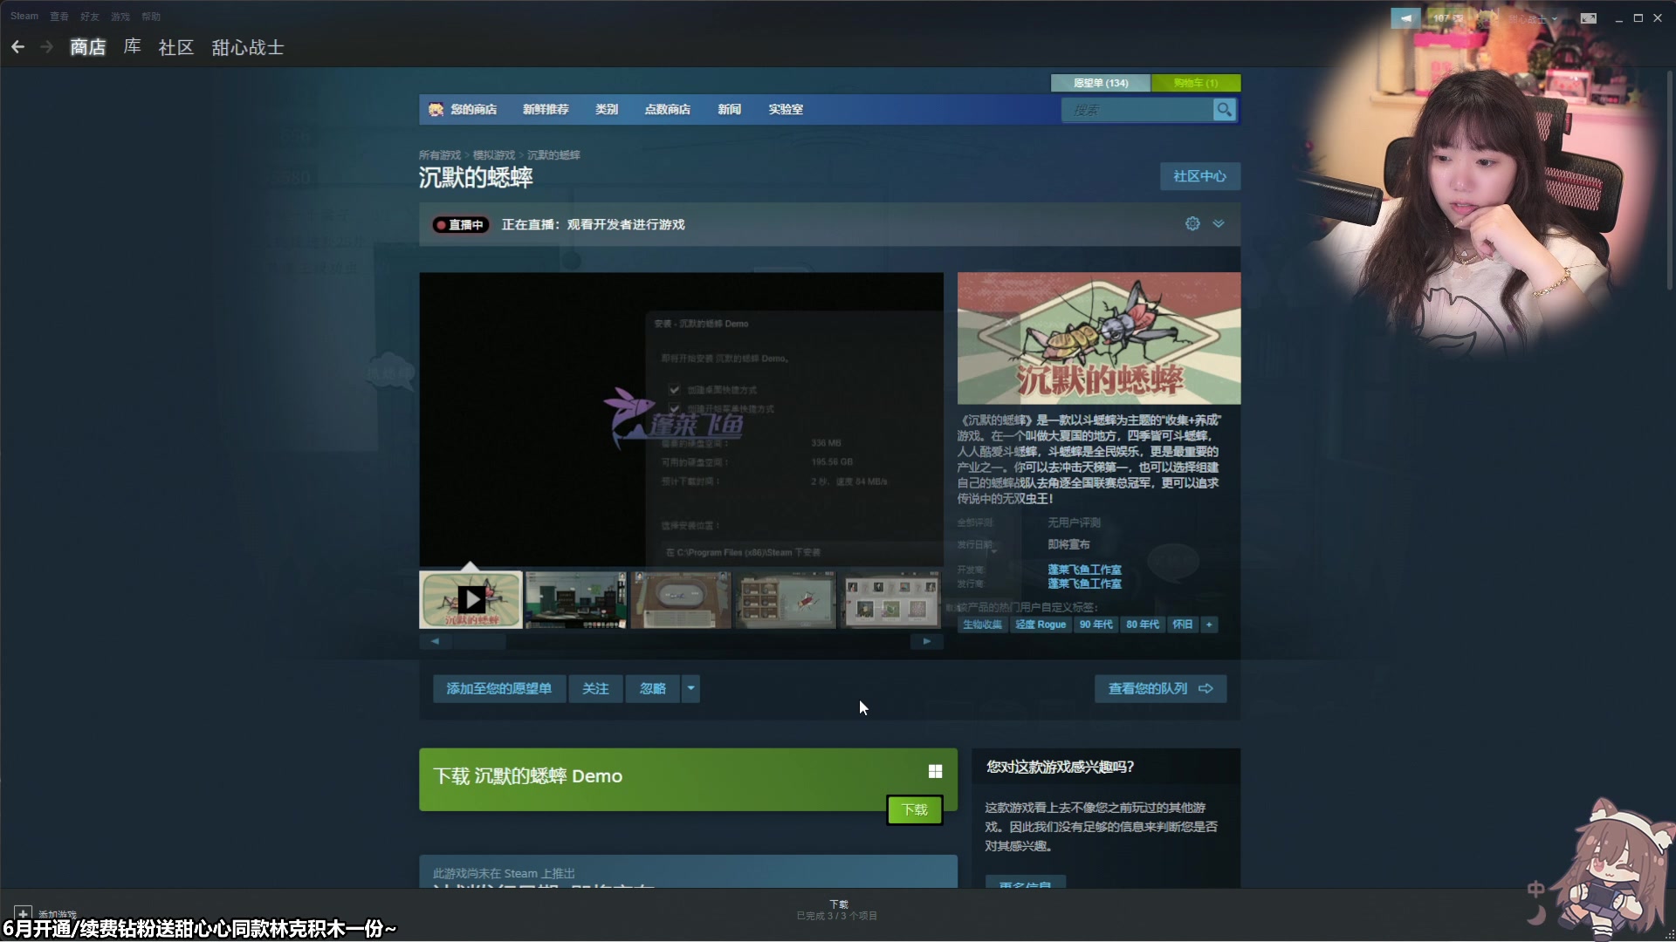Image resolution: width=1676 pixels, height=942 pixels.
Task: Select the 80 年代 tag
Action: (1143, 625)
